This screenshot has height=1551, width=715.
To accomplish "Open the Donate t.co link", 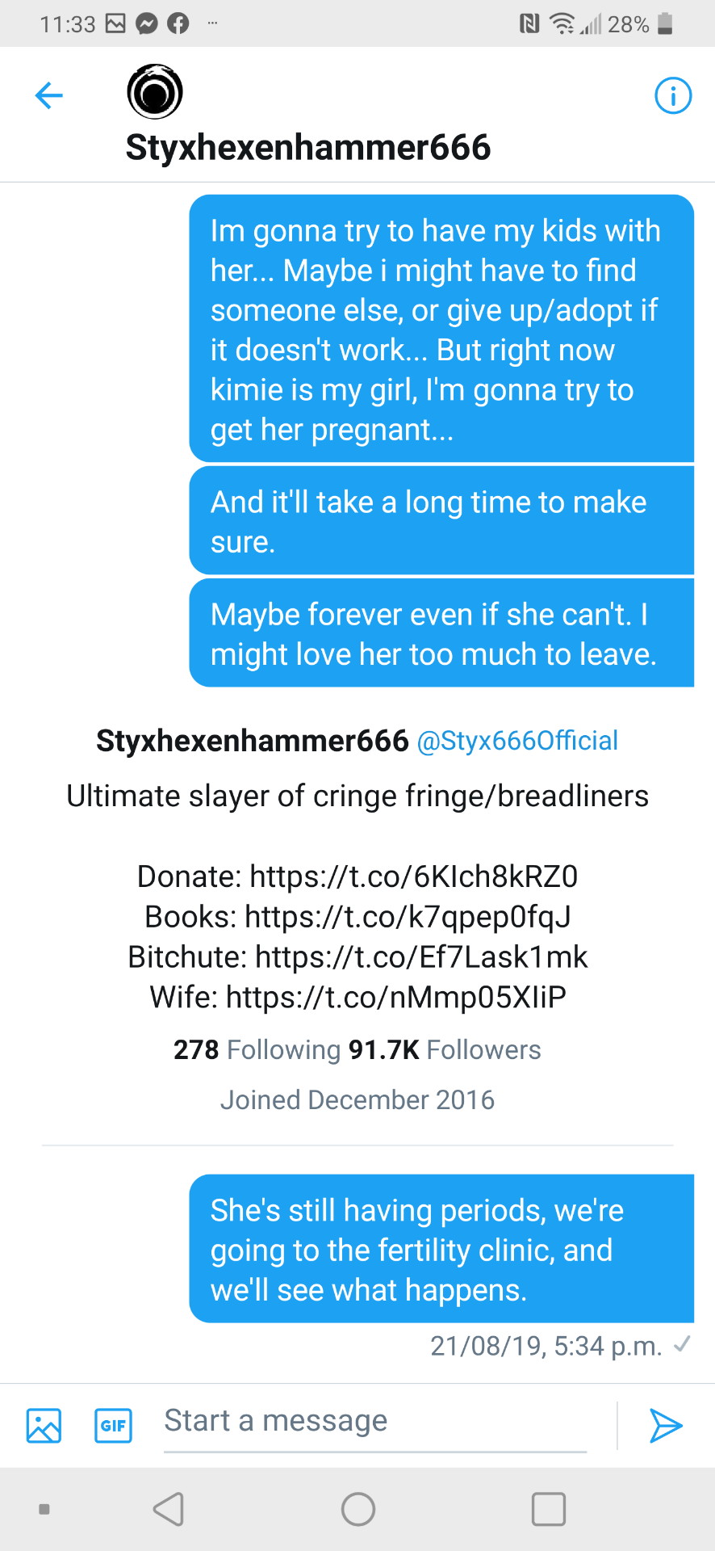I will click(x=413, y=876).
